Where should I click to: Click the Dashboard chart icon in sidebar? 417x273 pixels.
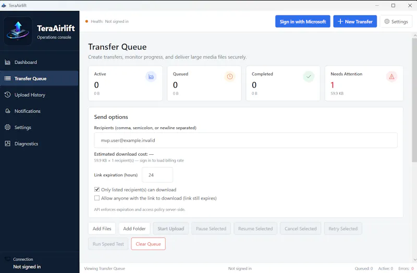pos(7,62)
